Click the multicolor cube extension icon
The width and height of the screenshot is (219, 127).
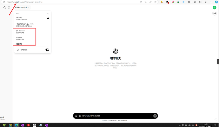click(x=178, y=2)
